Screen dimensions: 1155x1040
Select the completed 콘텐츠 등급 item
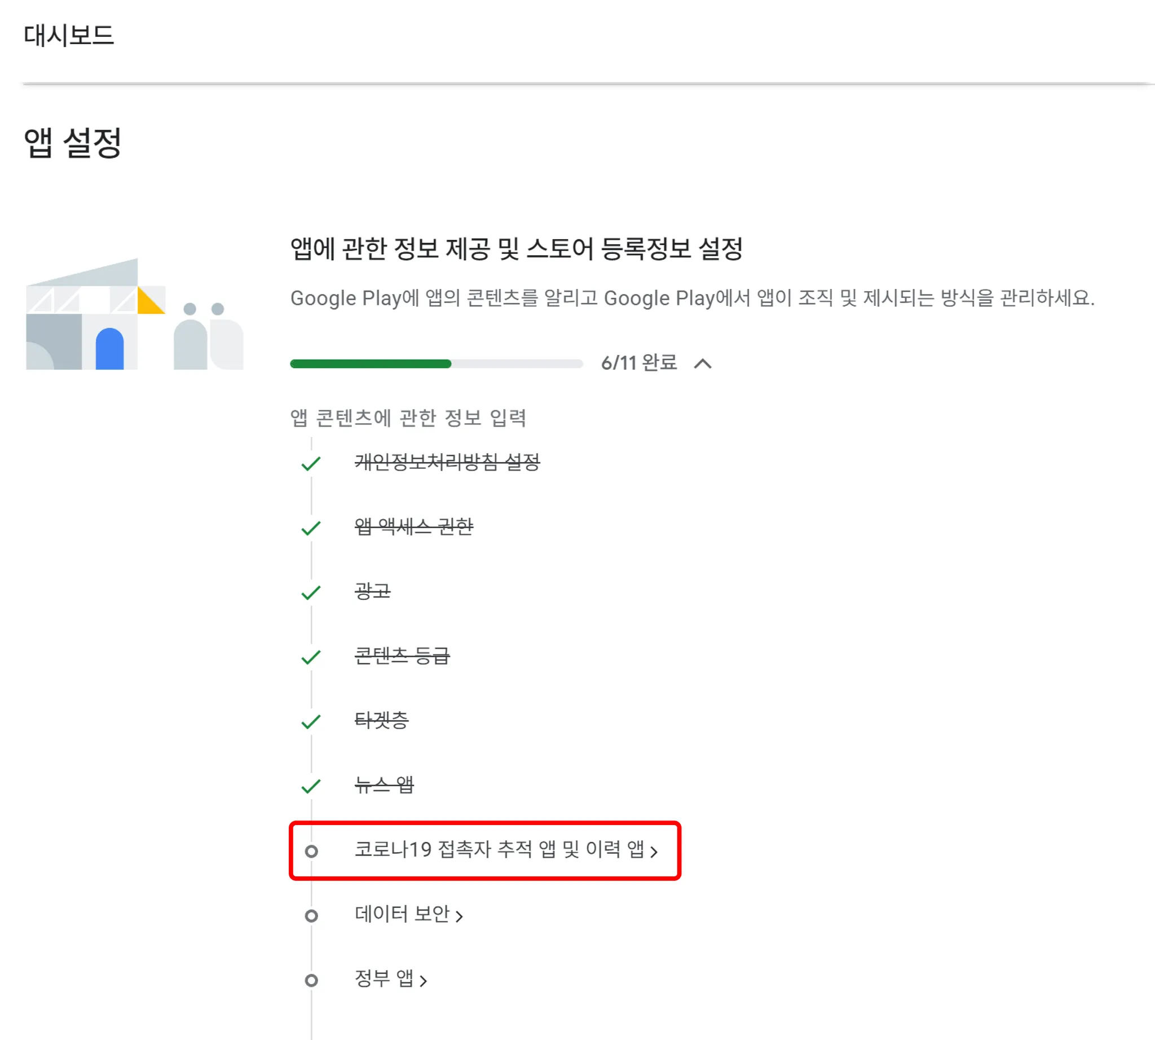(402, 655)
